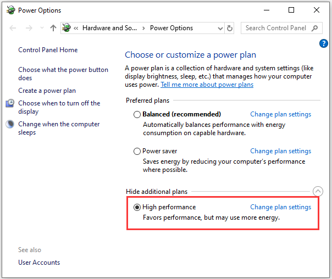
Task: Select the Power saver radio button
Action: tap(137, 151)
